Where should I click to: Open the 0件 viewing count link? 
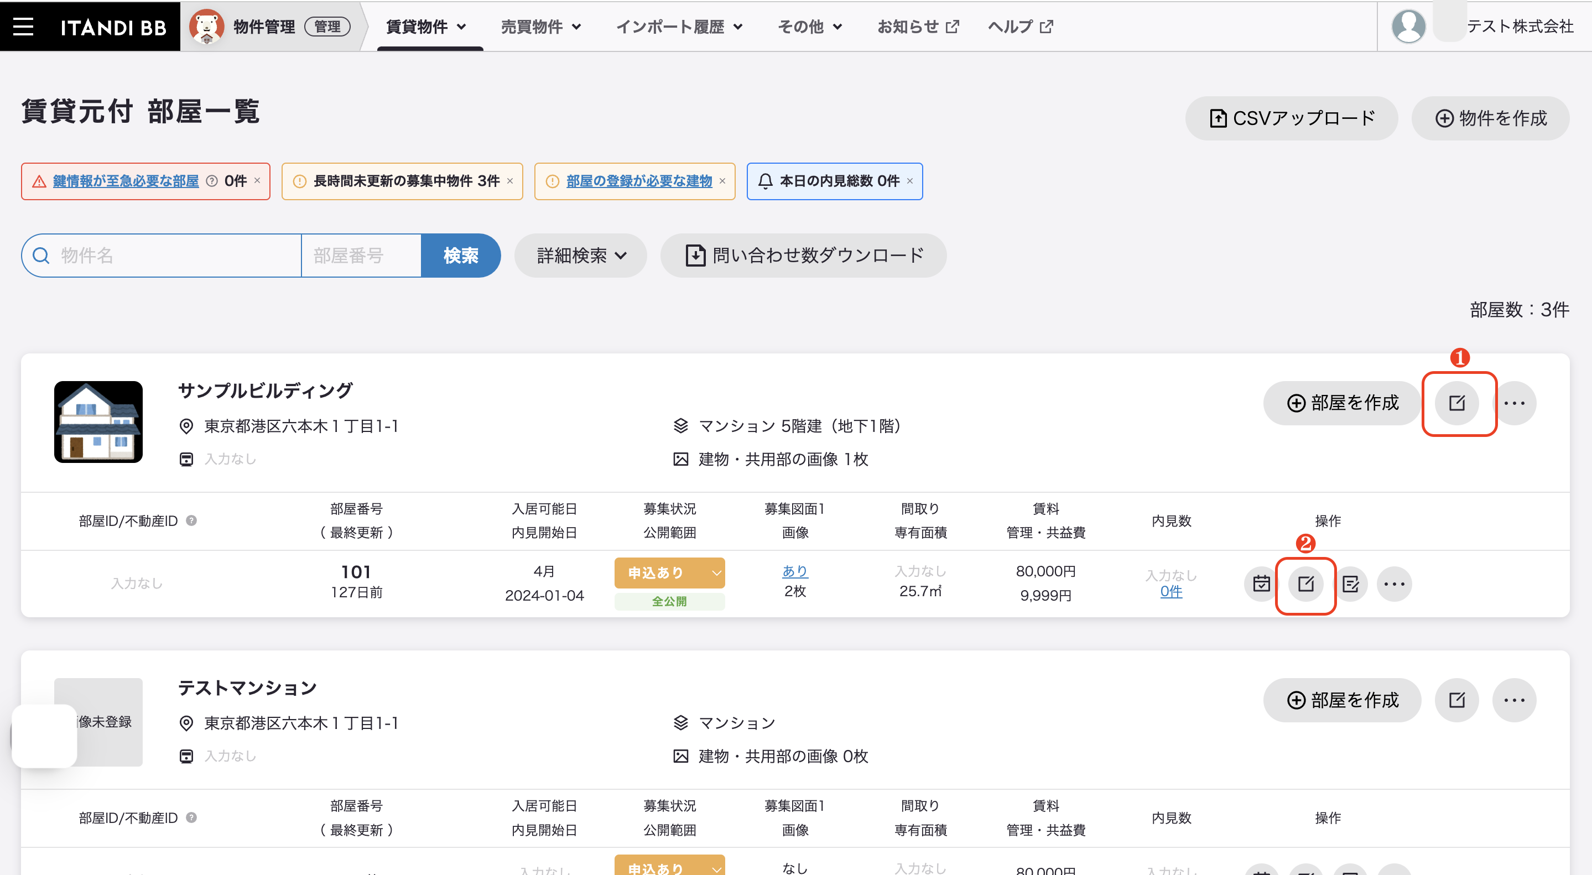point(1170,592)
